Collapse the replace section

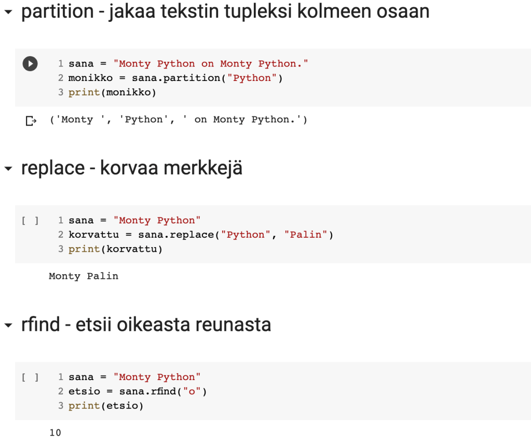(x=8, y=169)
